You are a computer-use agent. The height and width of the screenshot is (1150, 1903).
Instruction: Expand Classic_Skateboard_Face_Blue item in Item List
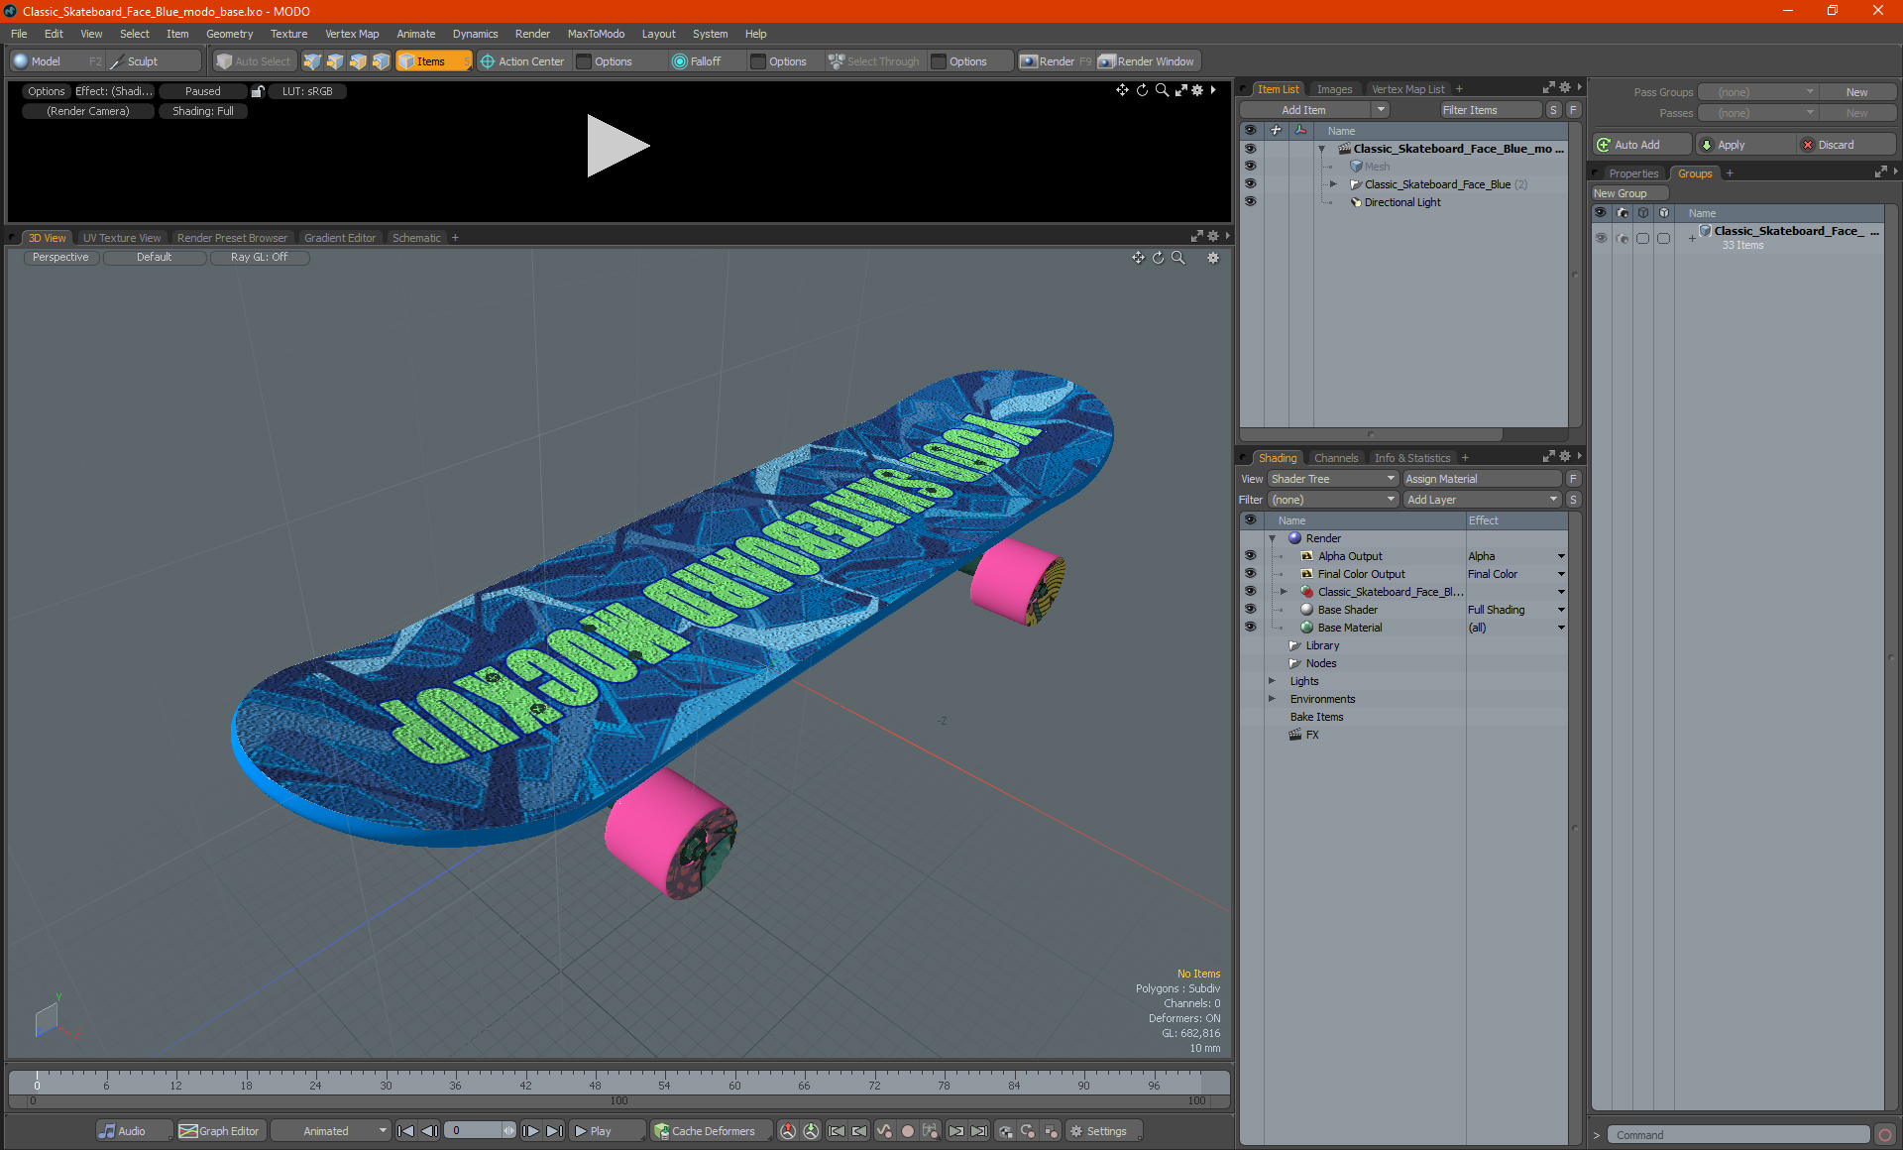[x=1333, y=184]
